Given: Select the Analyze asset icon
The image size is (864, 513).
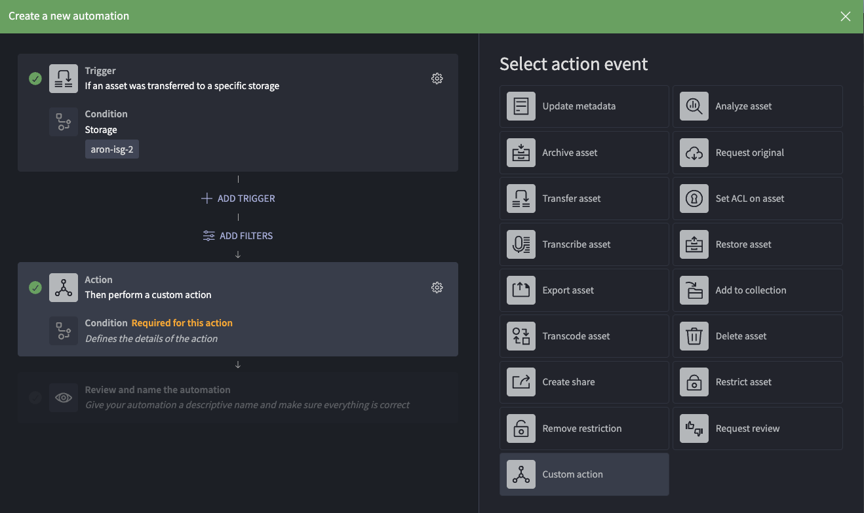Looking at the screenshot, I should pyautogui.click(x=694, y=106).
